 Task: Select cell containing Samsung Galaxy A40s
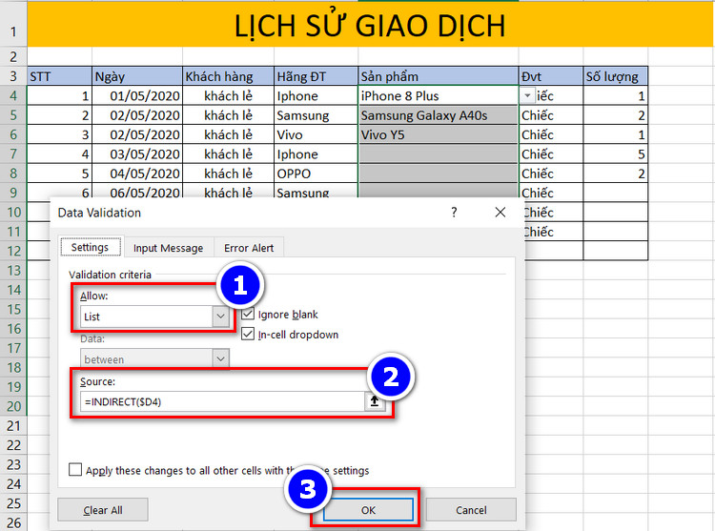pyautogui.click(x=439, y=115)
